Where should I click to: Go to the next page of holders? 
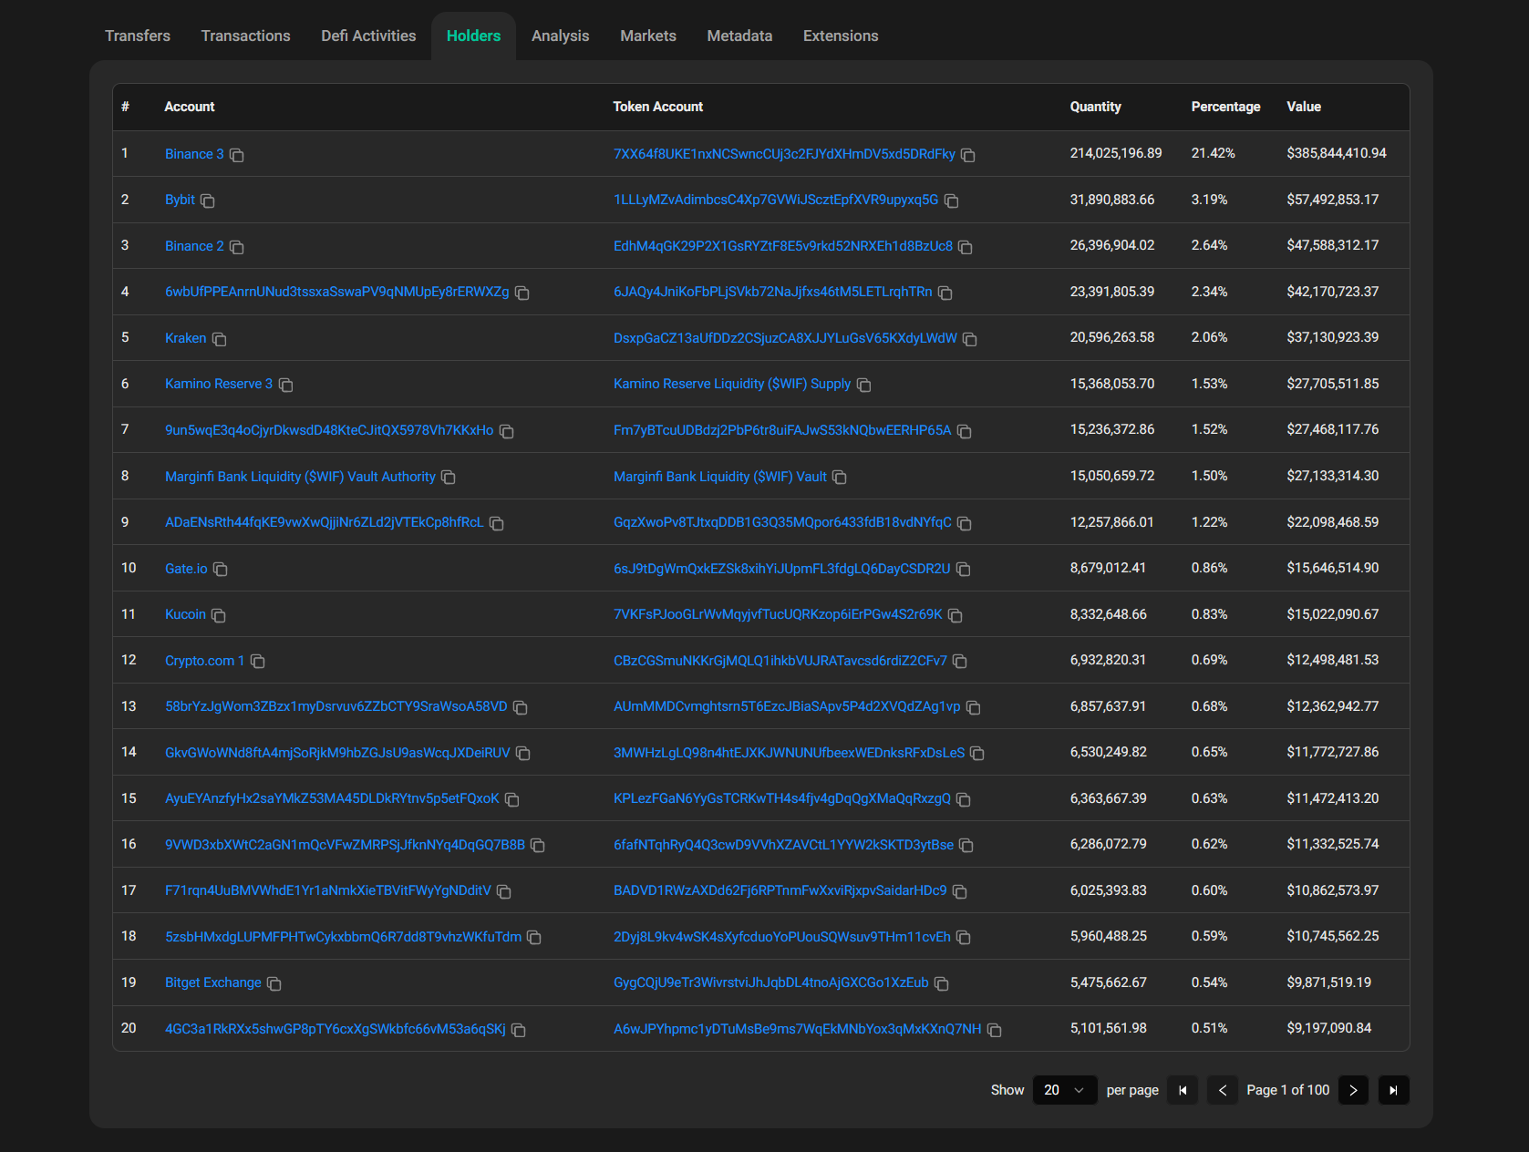[1353, 1090]
